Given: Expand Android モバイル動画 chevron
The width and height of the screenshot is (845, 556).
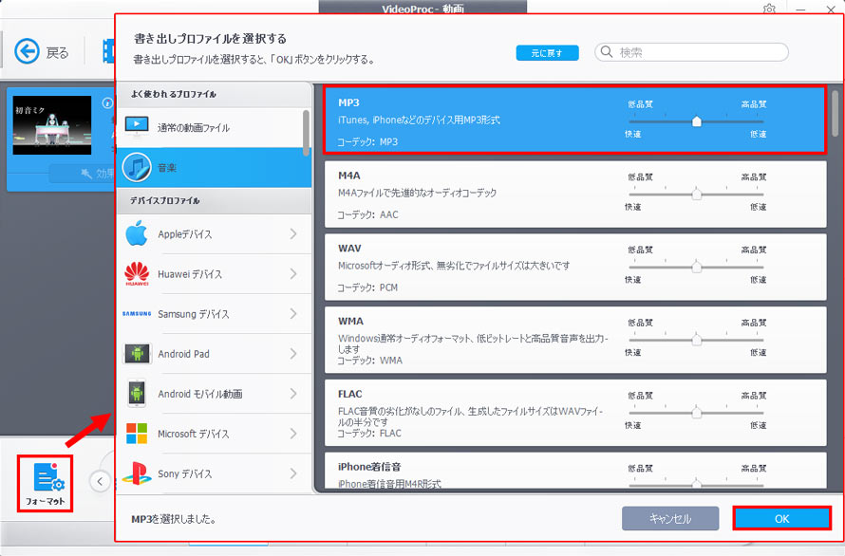Looking at the screenshot, I should [x=293, y=394].
